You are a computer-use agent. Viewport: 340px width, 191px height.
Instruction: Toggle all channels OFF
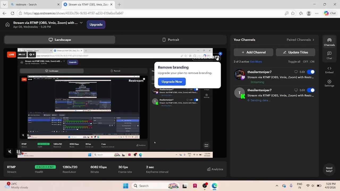pyautogui.click(x=305, y=62)
